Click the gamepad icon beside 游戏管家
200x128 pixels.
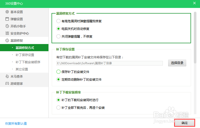click(x=7, y=83)
